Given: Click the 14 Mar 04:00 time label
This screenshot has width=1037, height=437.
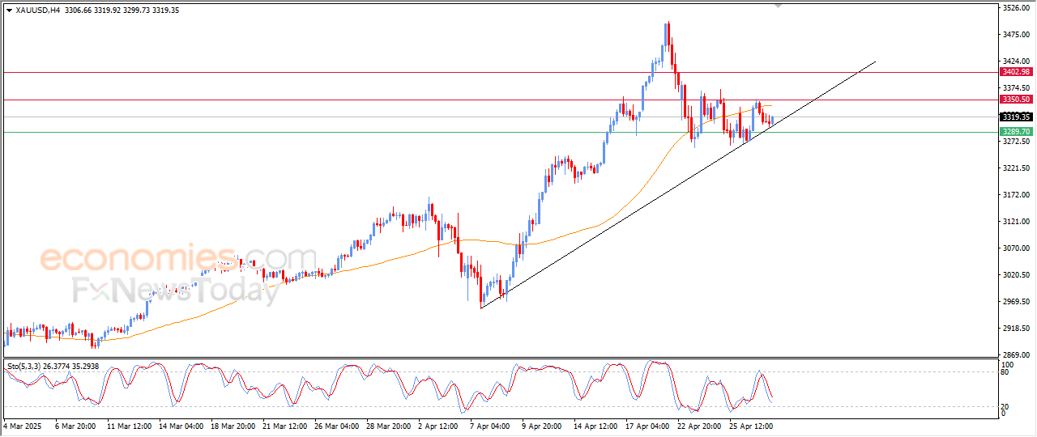Looking at the screenshot, I should coord(181,426).
